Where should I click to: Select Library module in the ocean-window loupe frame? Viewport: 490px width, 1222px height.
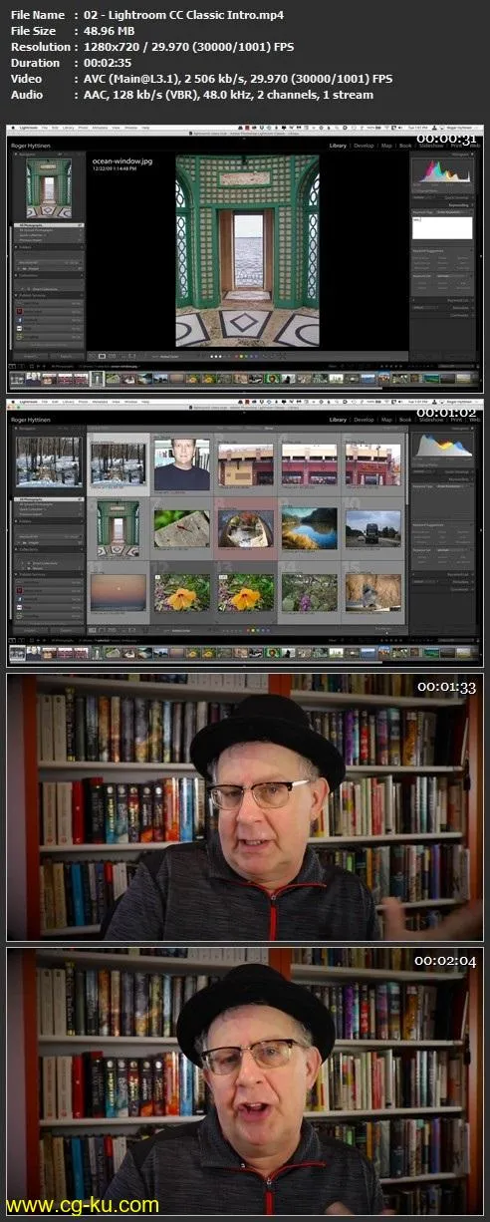338,145
